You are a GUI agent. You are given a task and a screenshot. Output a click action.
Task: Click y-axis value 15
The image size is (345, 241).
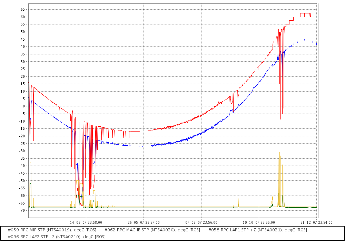coord(23,84)
